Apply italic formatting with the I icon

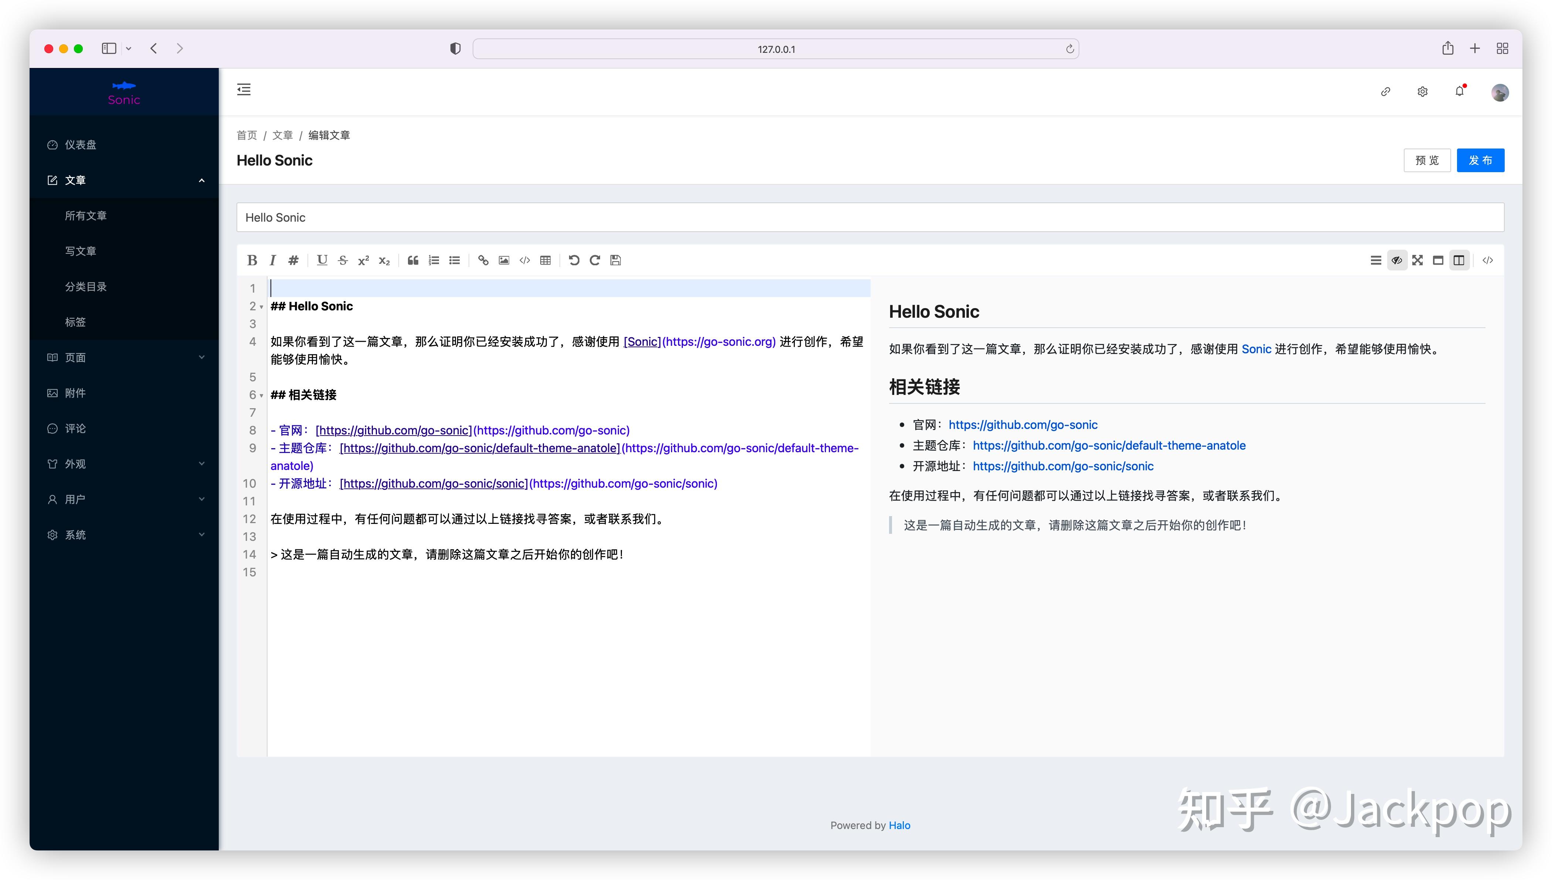coord(273,260)
